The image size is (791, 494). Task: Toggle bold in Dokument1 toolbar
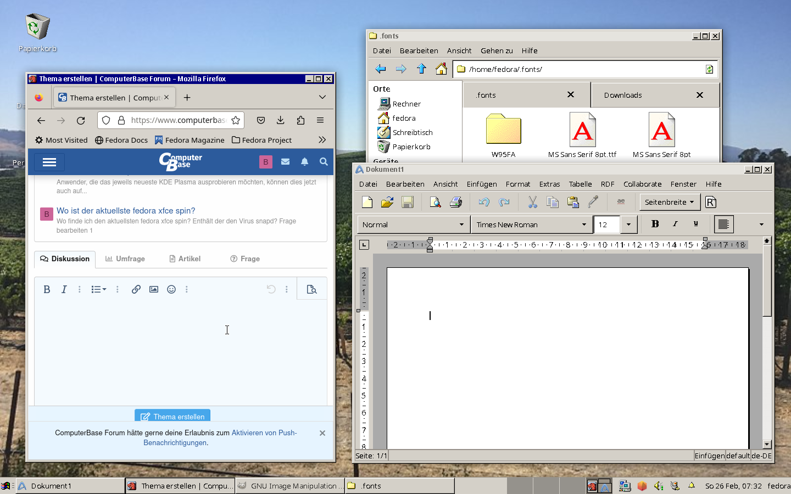(x=655, y=224)
